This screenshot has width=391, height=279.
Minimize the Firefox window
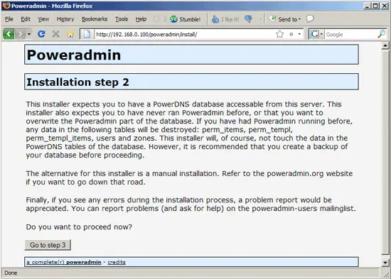(367, 6)
